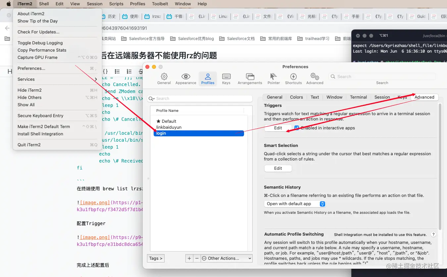Switch to profile Window tab
This screenshot has height=277, width=447.
pos(334,97)
